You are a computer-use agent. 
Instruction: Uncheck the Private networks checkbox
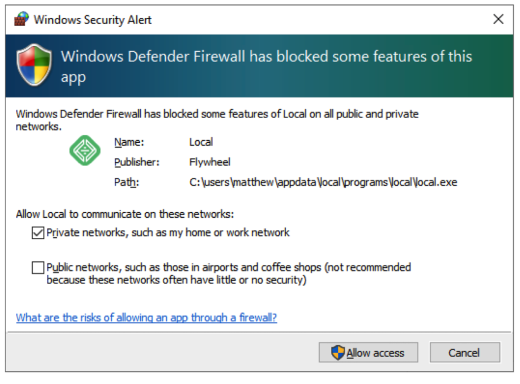pos(38,233)
